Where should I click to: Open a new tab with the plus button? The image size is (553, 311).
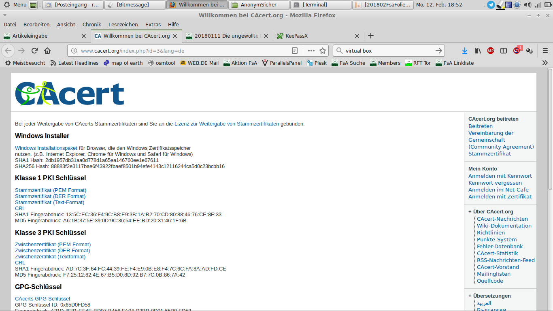click(370, 36)
